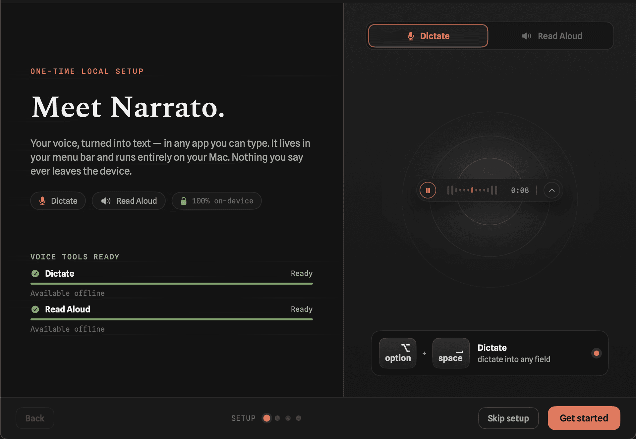Click the Dictate title in the shortcut card
This screenshot has width=636, height=439.
pos(492,348)
